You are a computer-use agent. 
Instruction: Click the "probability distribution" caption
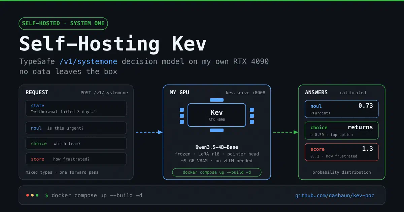tap(342, 172)
